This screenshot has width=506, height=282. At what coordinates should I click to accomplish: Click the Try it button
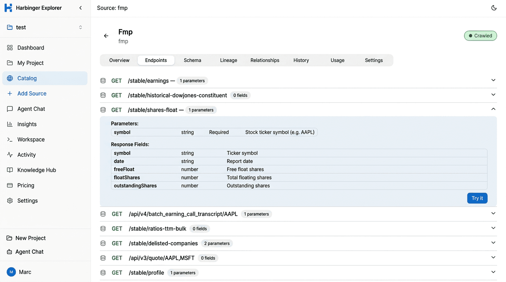[477, 198]
